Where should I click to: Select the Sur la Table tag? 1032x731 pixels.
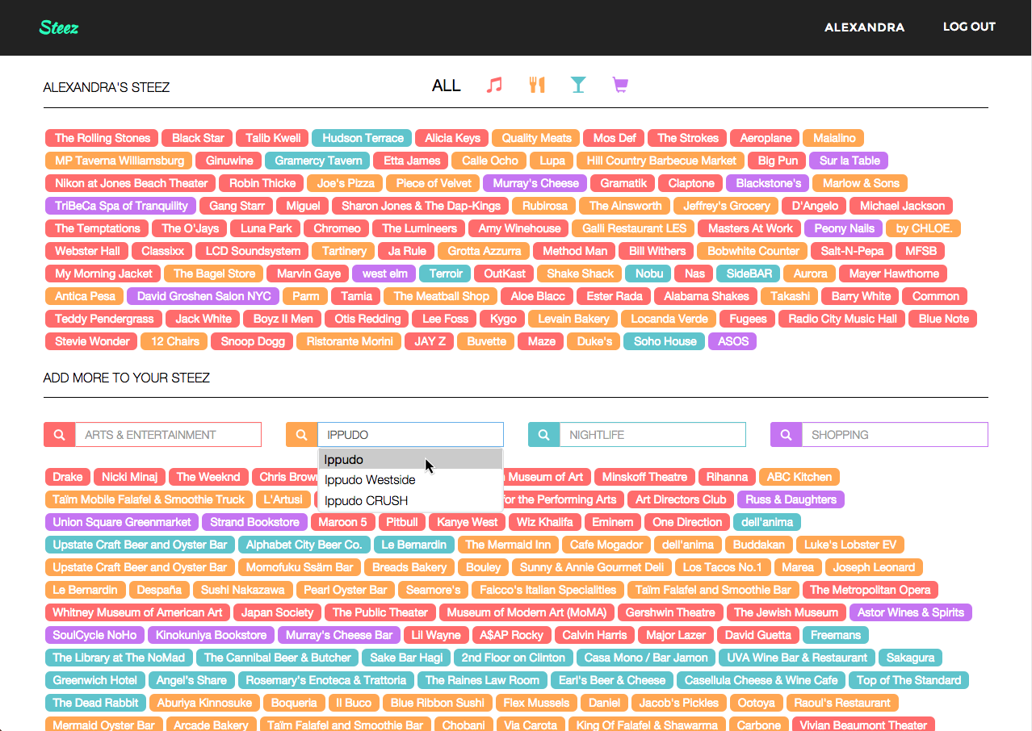(x=850, y=161)
